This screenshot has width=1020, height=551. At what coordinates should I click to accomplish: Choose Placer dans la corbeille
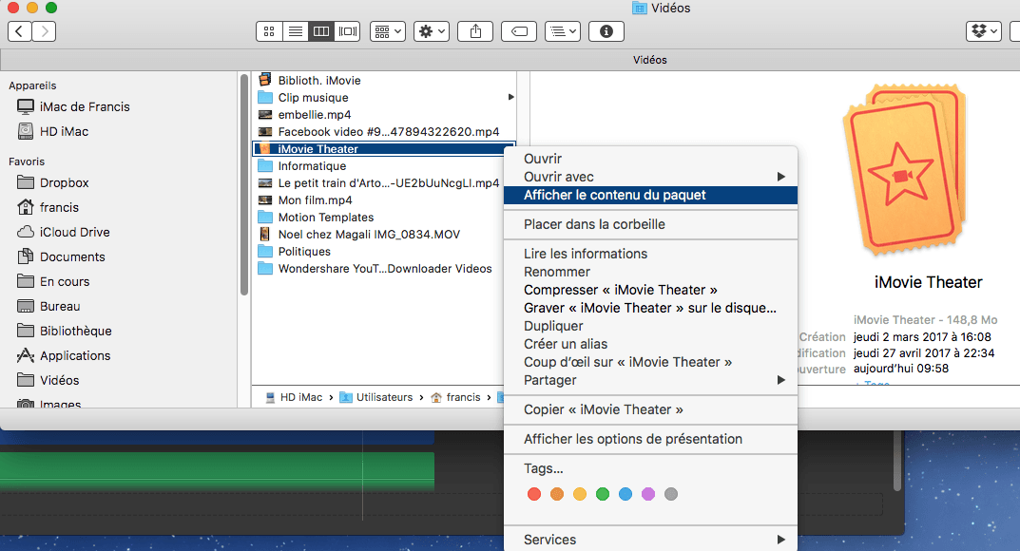coord(650,224)
